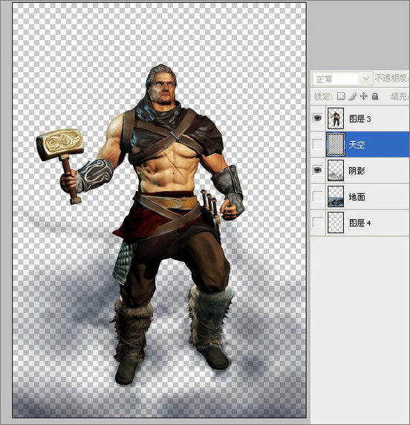Select the 天空 layer thumbnail
The height and width of the screenshot is (425, 410).
click(336, 144)
